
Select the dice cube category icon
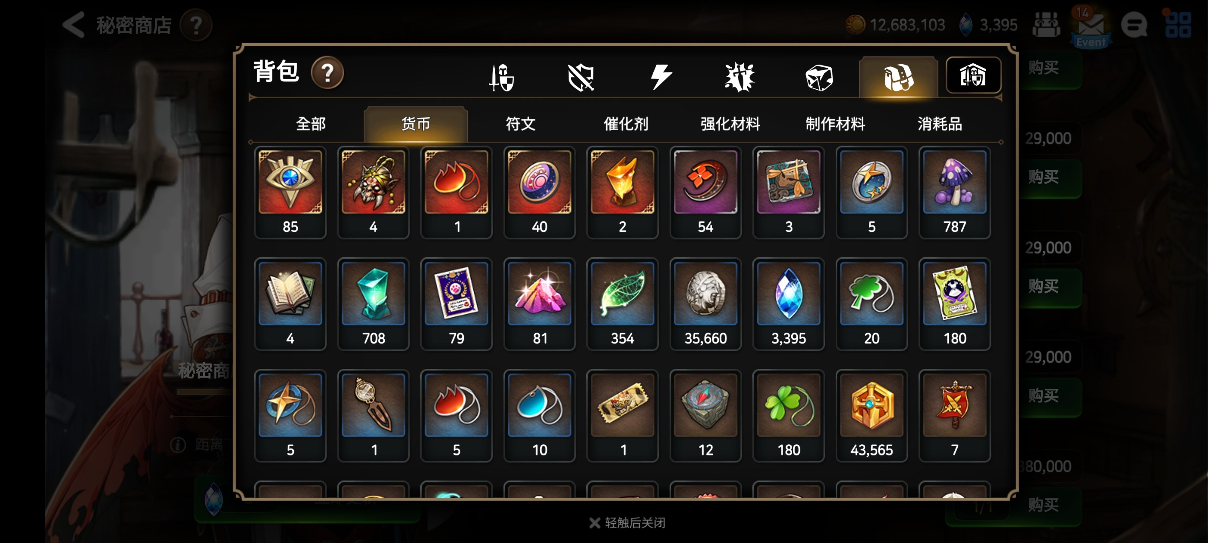(x=819, y=77)
